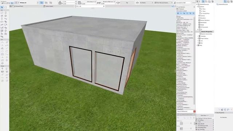Screen dimensions: 233x131
Task: Open 0. Ground Floor in Navigator tree
Action: pyautogui.click(x=204, y=13)
